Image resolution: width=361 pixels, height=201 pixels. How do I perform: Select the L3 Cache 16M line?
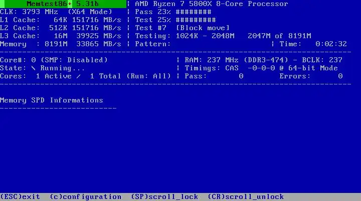pyautogui.click(x=61, y=36)
